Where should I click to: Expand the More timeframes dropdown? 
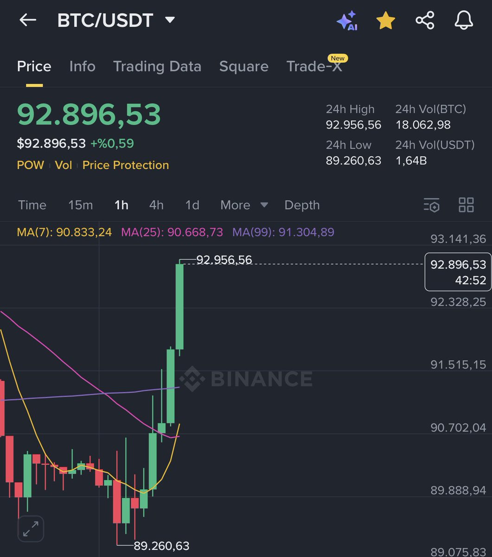point(244,205)
